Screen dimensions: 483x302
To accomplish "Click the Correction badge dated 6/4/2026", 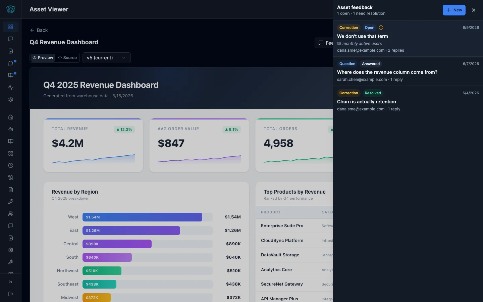I will [349, 93].
